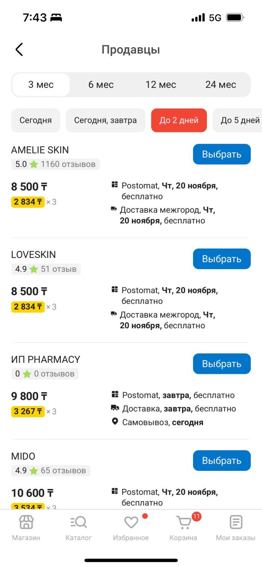Open MIDO seller's 65 отзывов reviews
Image resolution: width=262 pixels, height=567 pixels.
(x=63, y=471)
